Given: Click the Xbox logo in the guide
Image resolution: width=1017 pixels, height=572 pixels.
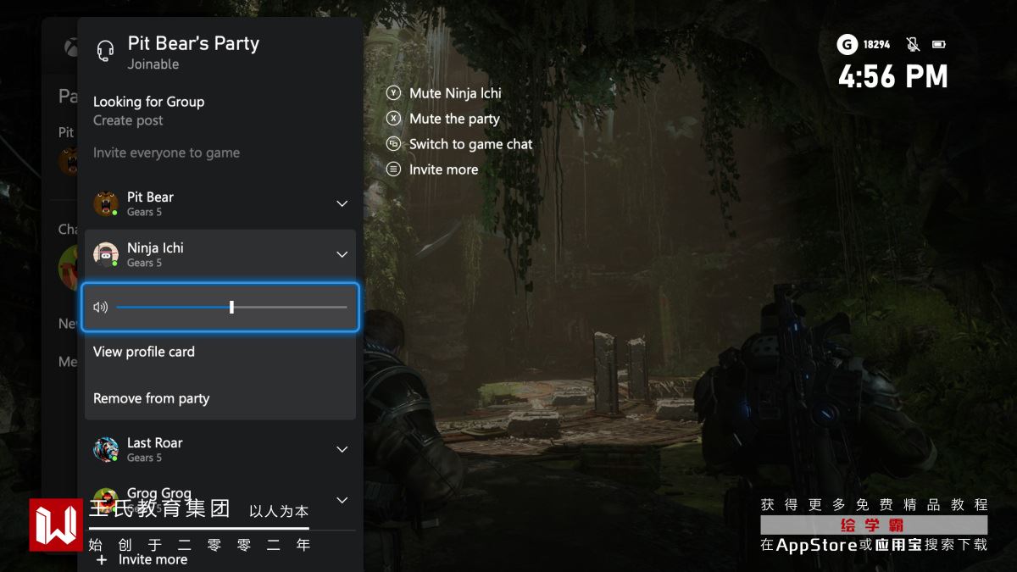Looking at the screenshot, I should click(69, 49).
